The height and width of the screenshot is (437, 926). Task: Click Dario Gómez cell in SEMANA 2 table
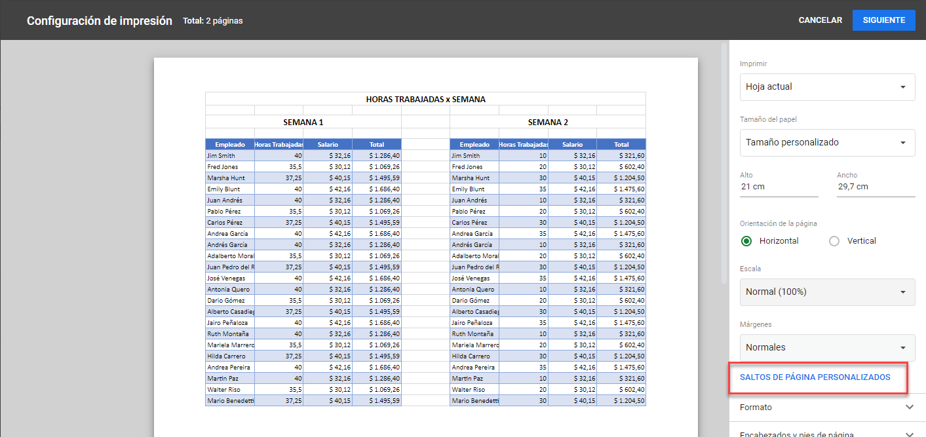pos(474,300)
